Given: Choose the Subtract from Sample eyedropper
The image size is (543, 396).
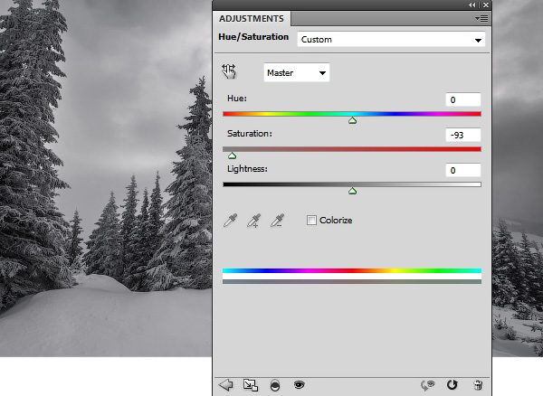Looking at the screenshot, I should click(x=277, y=221).
